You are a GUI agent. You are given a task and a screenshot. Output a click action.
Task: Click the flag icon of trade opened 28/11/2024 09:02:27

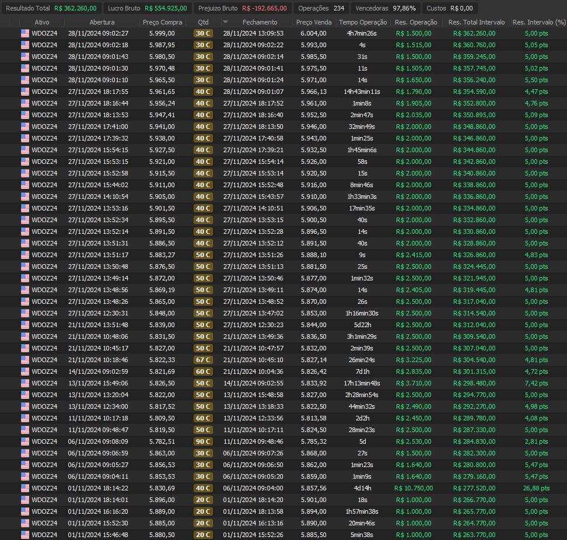click(24, 33)
